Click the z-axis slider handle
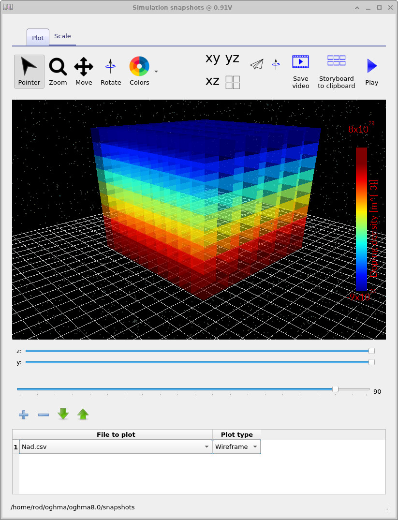This screenshot has width=398, height=520. point(371,351)
